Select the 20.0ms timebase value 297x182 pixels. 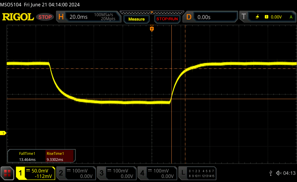[x=78, y=17]
